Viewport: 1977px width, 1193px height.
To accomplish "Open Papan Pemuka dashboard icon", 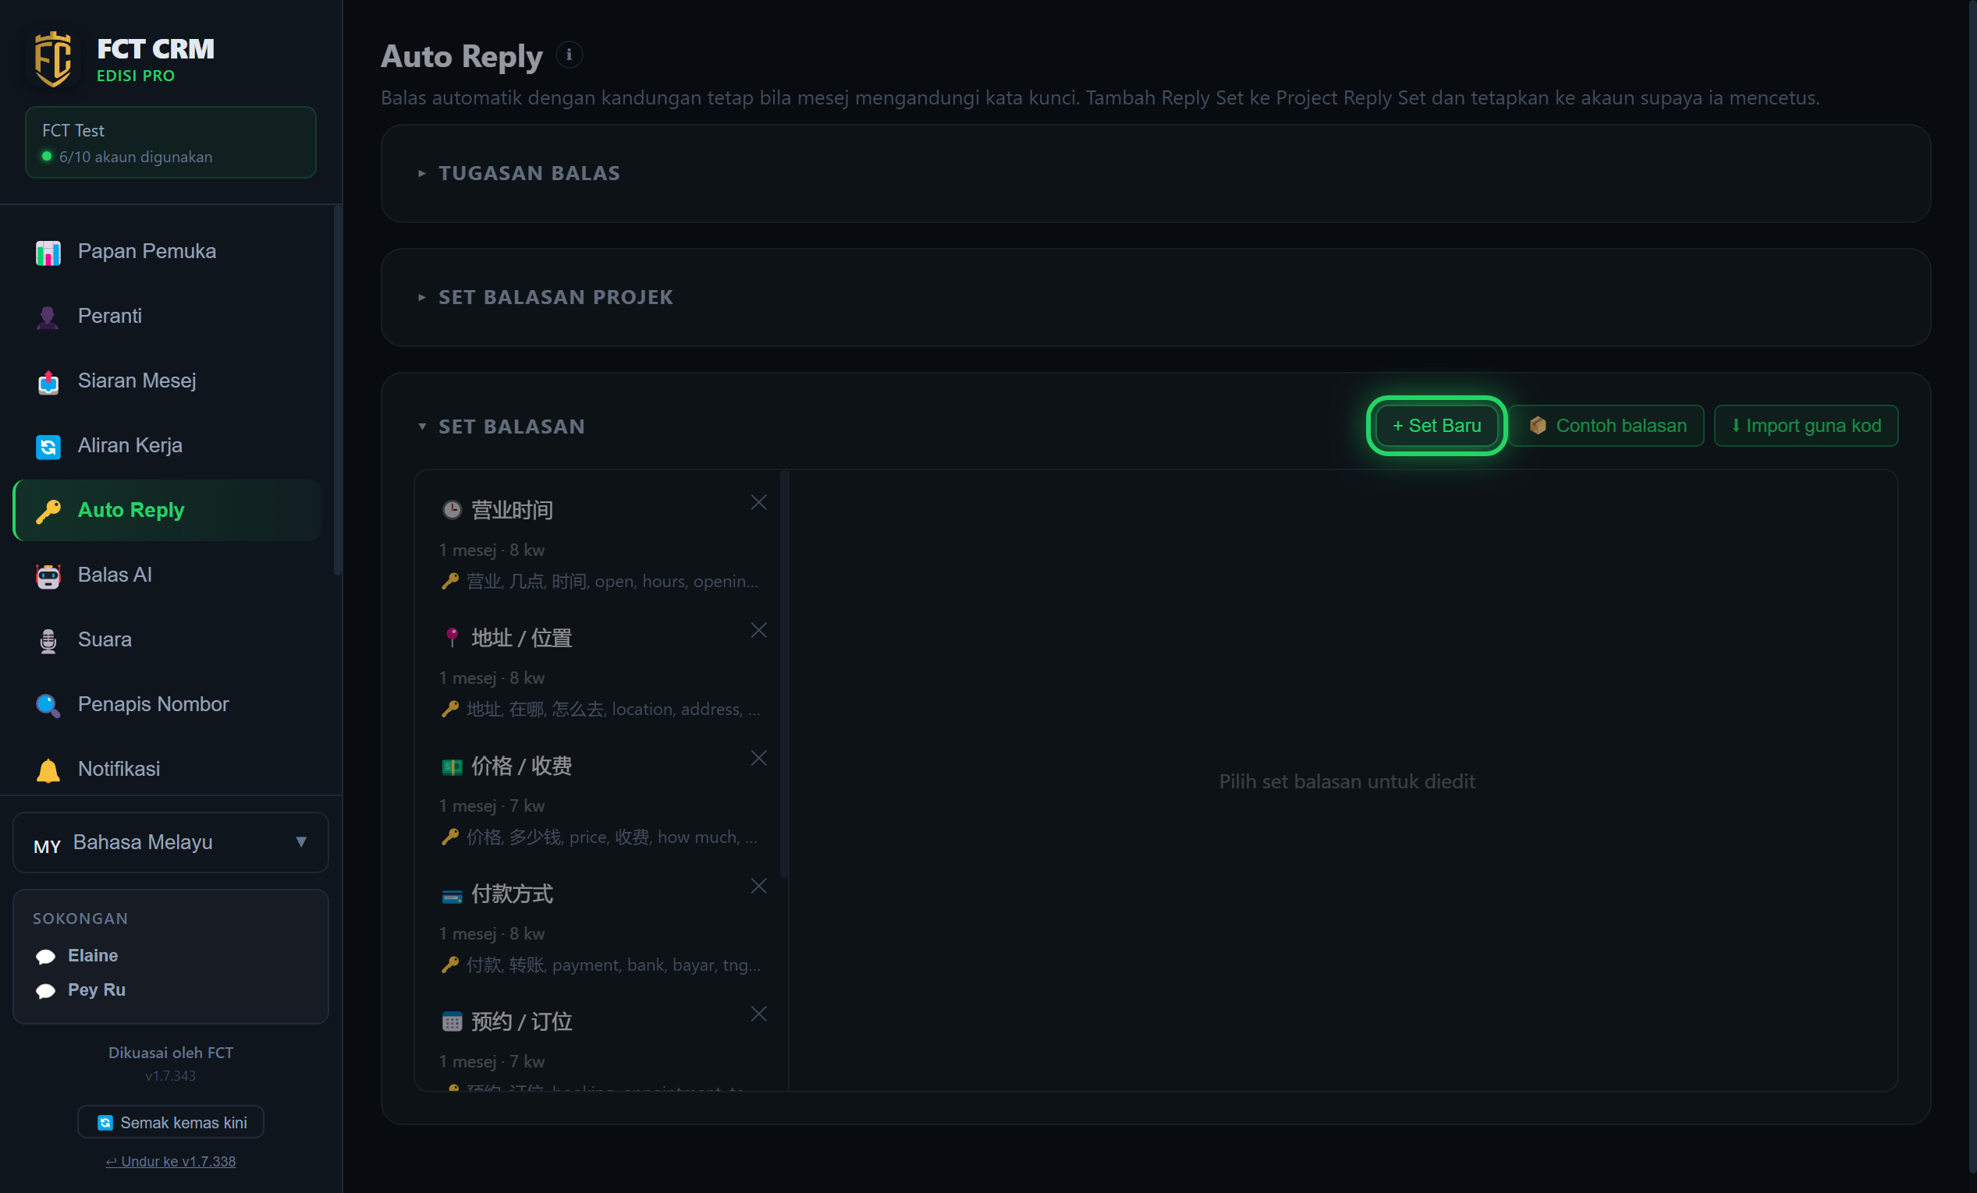I will 48,253.
